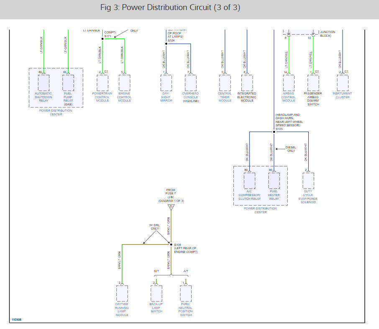Click the Automatic Shutdown Relay label

tap(44, 97)
